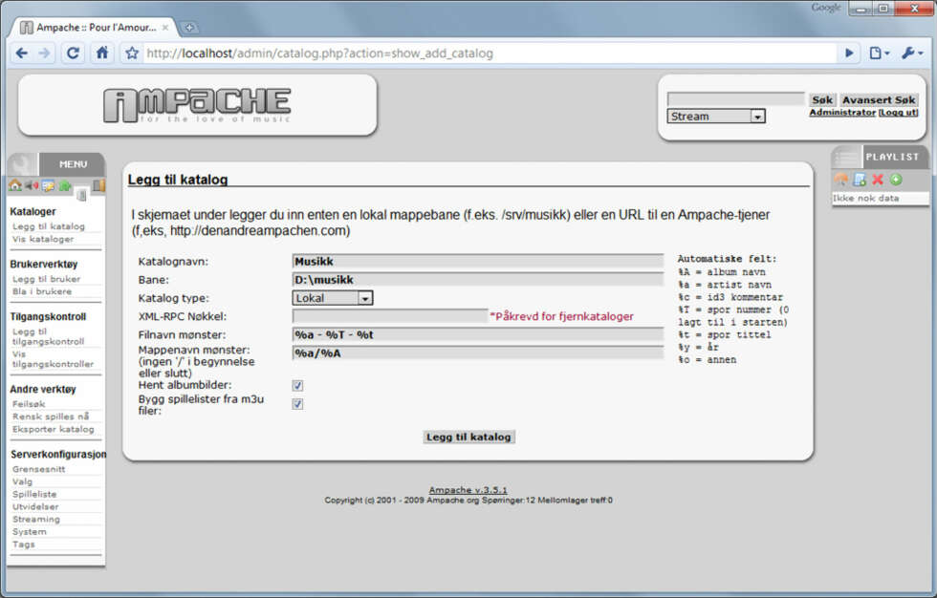Screen dimensions: 937x598
Task: Click the browser forward arrow
Action: point(44,53)
